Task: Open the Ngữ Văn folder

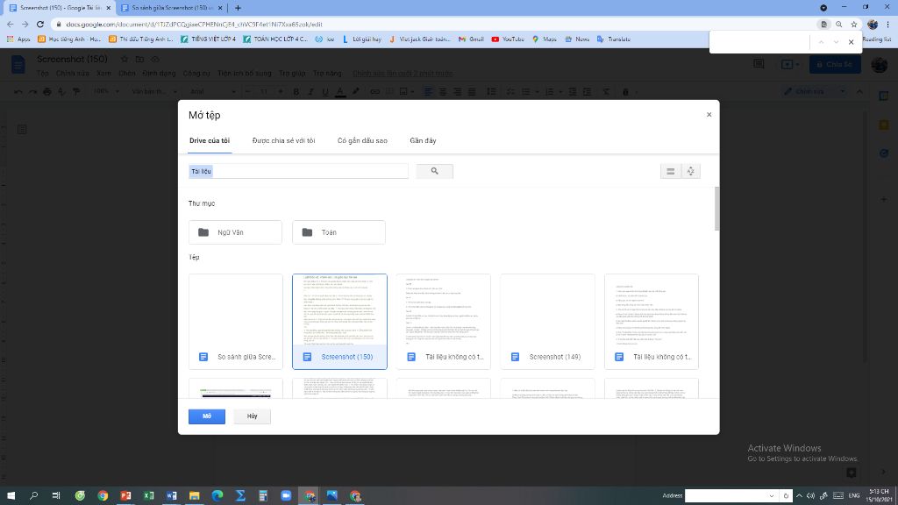Action: pyautogui.click(x=235, y=232)
